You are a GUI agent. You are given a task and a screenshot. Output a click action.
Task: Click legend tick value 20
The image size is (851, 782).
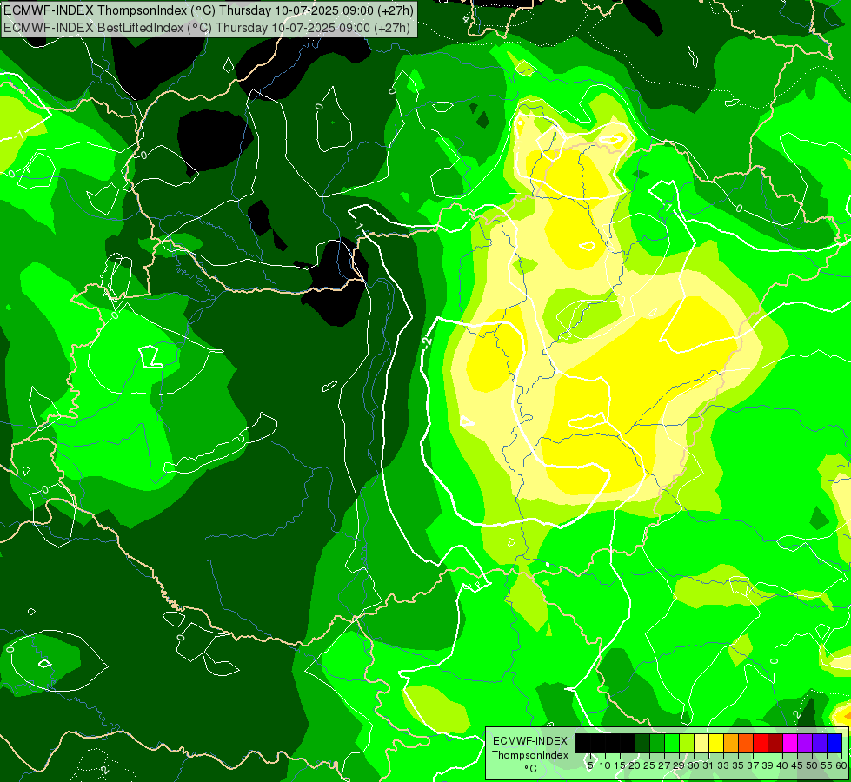(x=635, y=765)
